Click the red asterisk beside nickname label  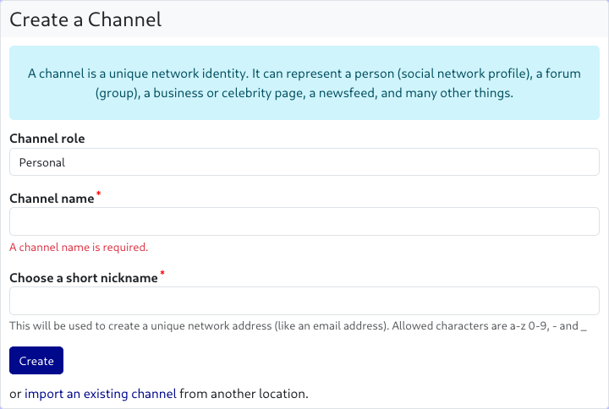[162, 274]
